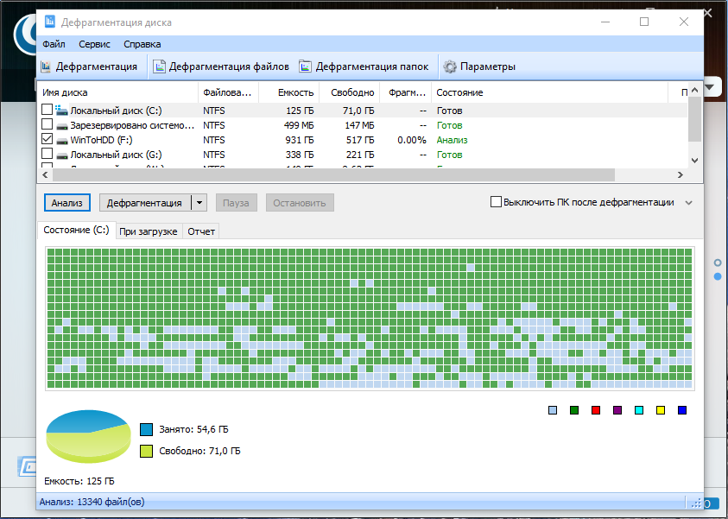Open Дефрагментация папок from the toolbar

[x=305, y=66]
